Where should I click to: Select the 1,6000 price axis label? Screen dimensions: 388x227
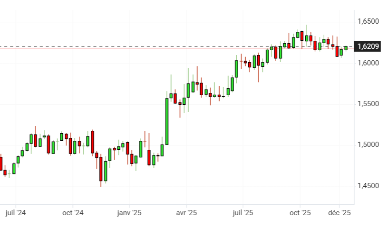point(368,63)
